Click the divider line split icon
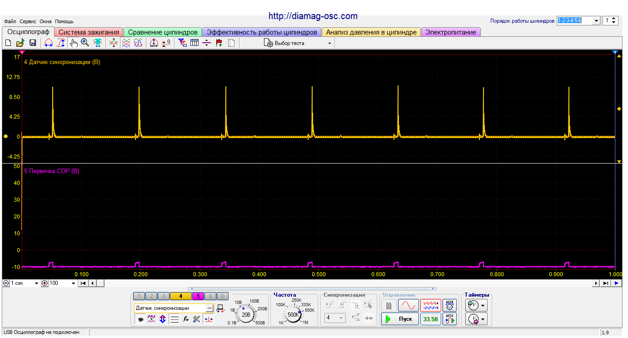 tap(207, 43)
